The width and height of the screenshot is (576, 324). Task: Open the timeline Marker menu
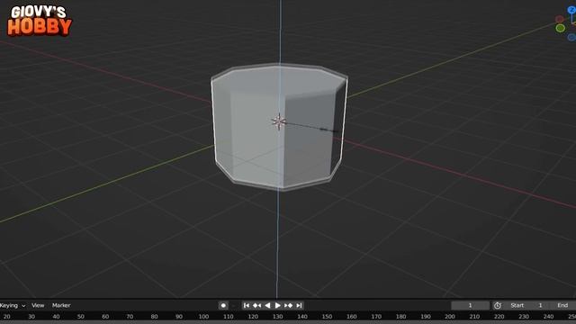[x=61, y=305]
